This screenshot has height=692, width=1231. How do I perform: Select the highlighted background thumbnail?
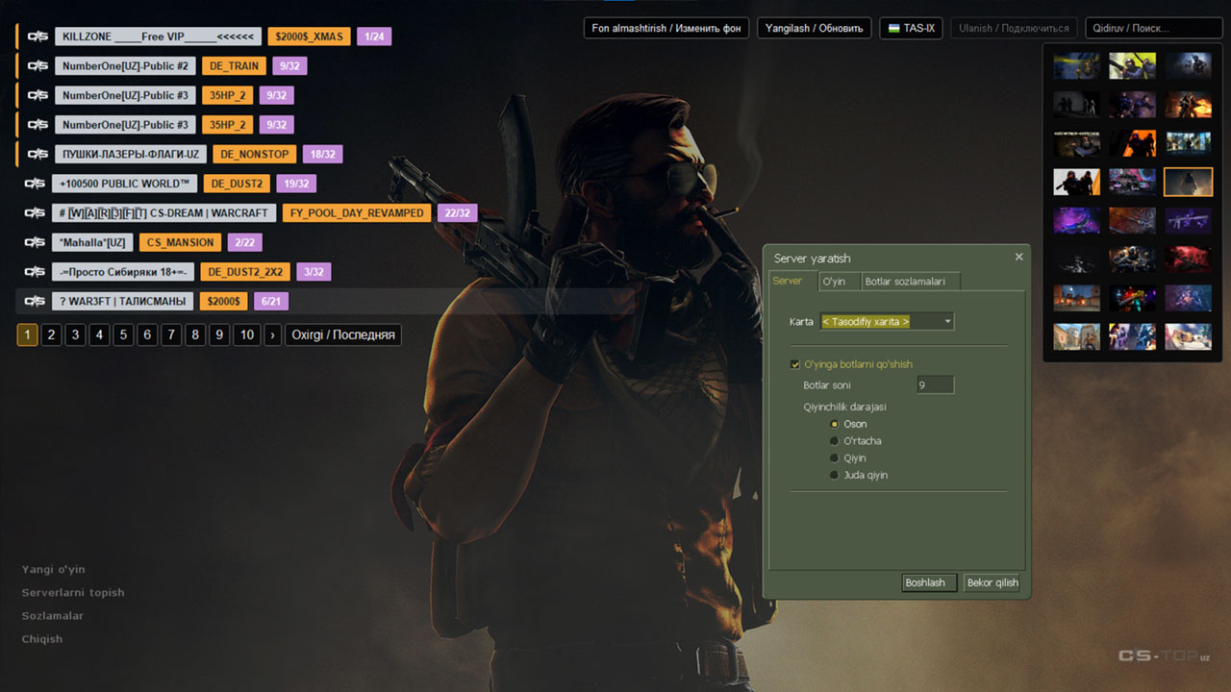coord(1188,182)
